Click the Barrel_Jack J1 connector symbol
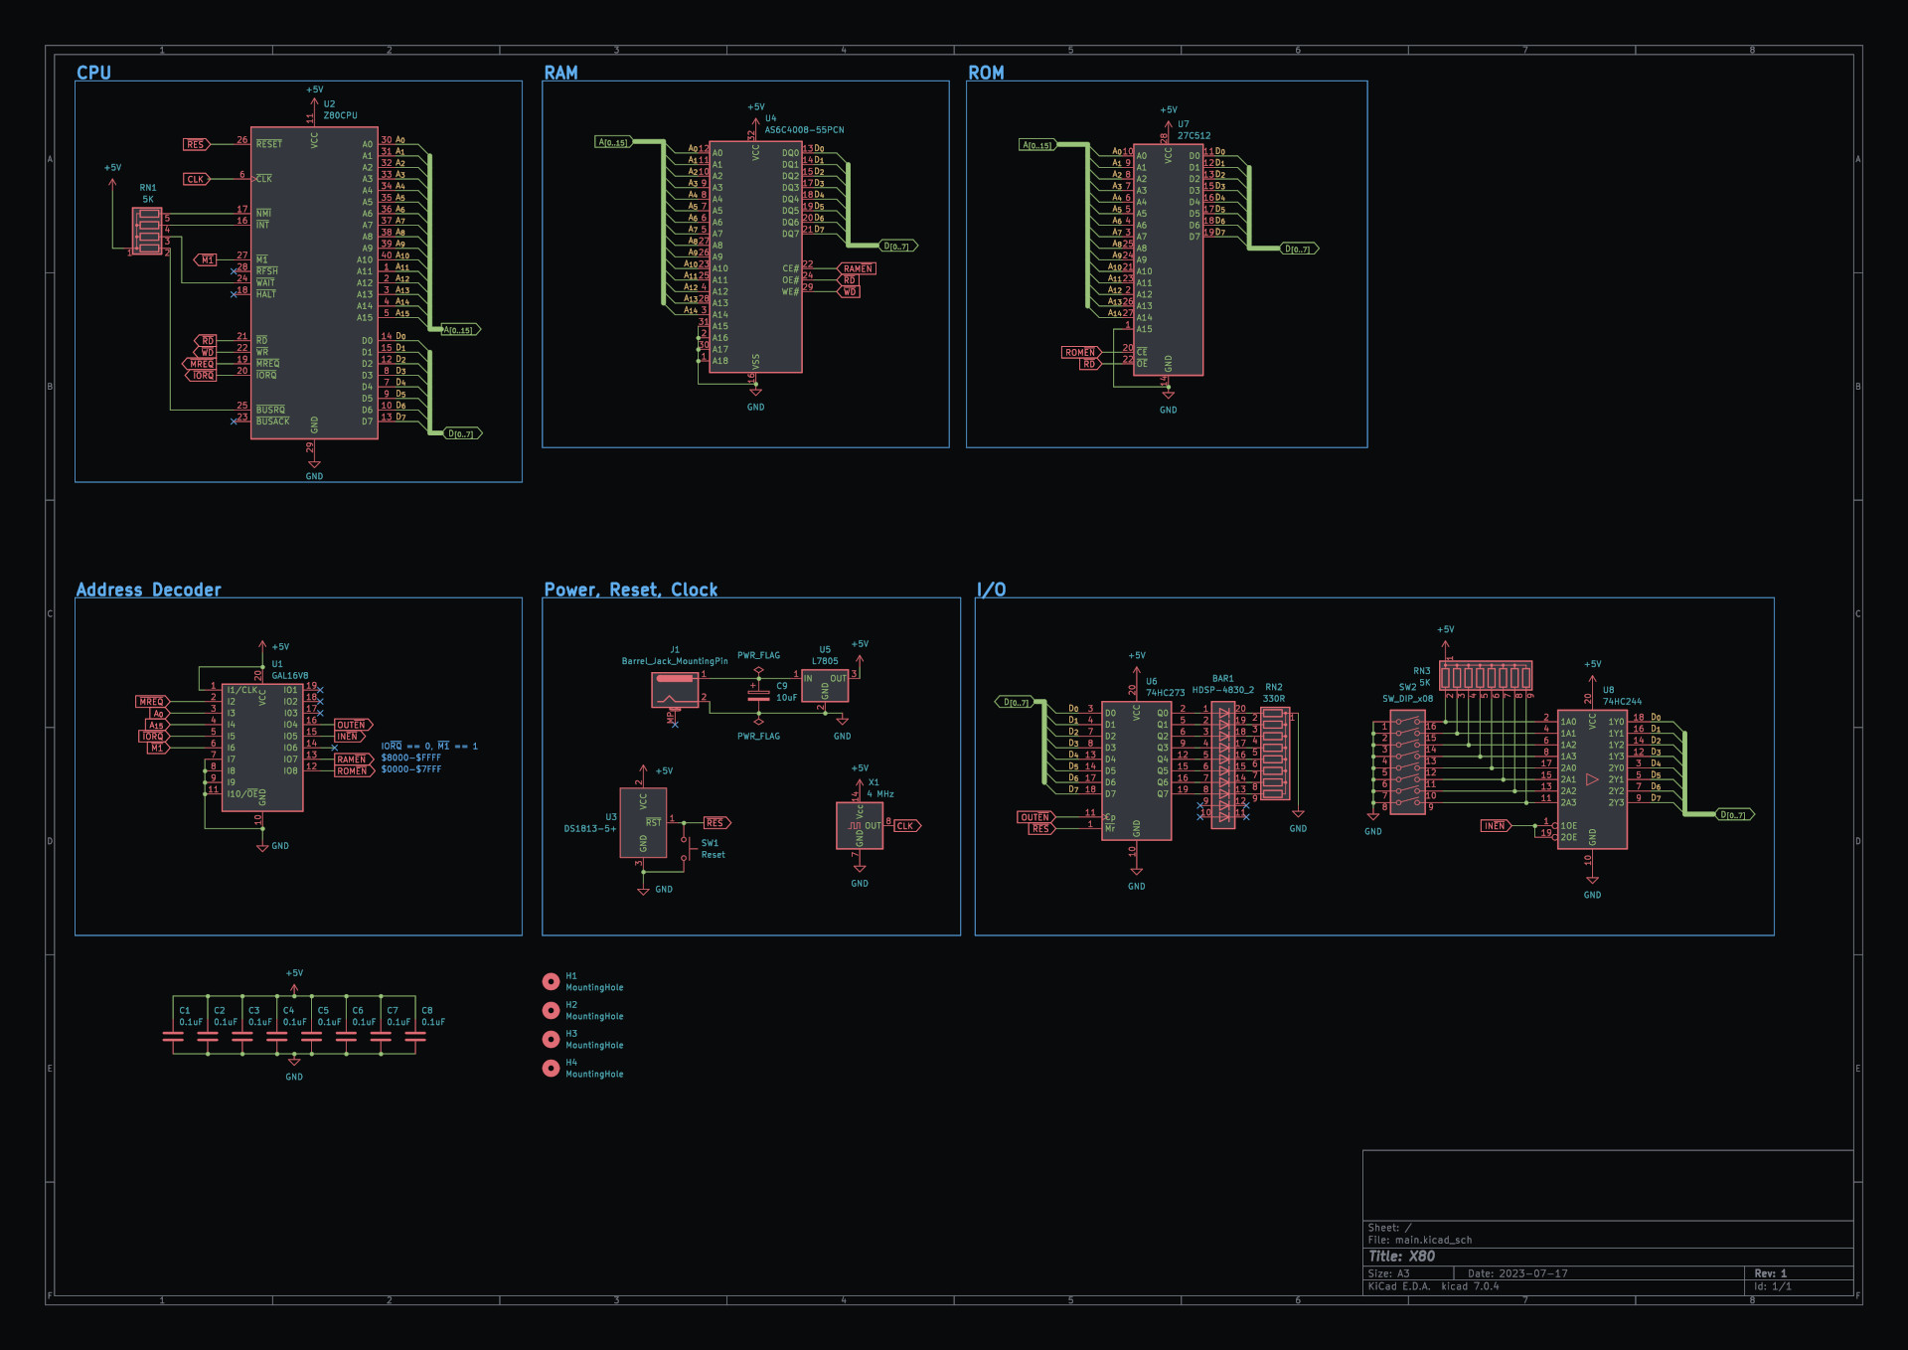 675,689
